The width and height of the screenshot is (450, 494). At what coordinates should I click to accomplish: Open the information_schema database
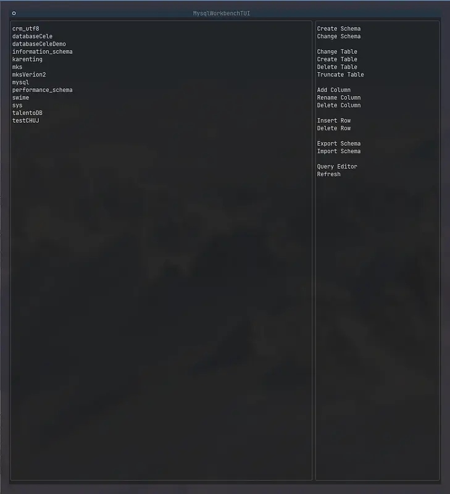[x=42, y=52]
